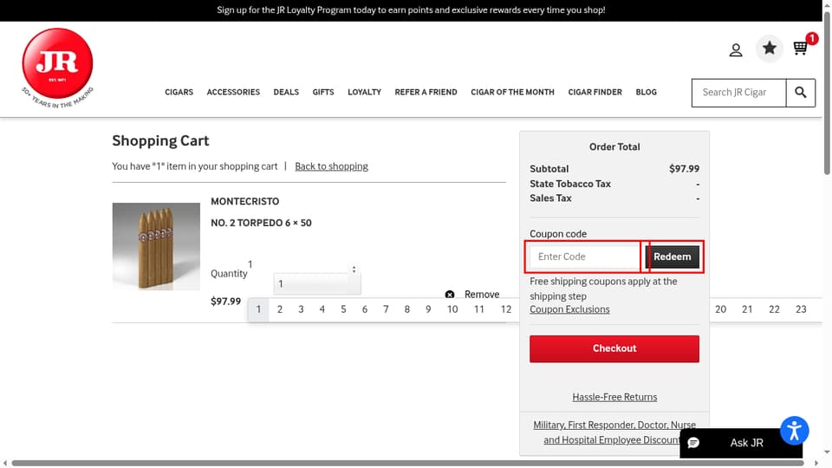
Task: Select quantity 10 in list
Action: tap(452, 309)
